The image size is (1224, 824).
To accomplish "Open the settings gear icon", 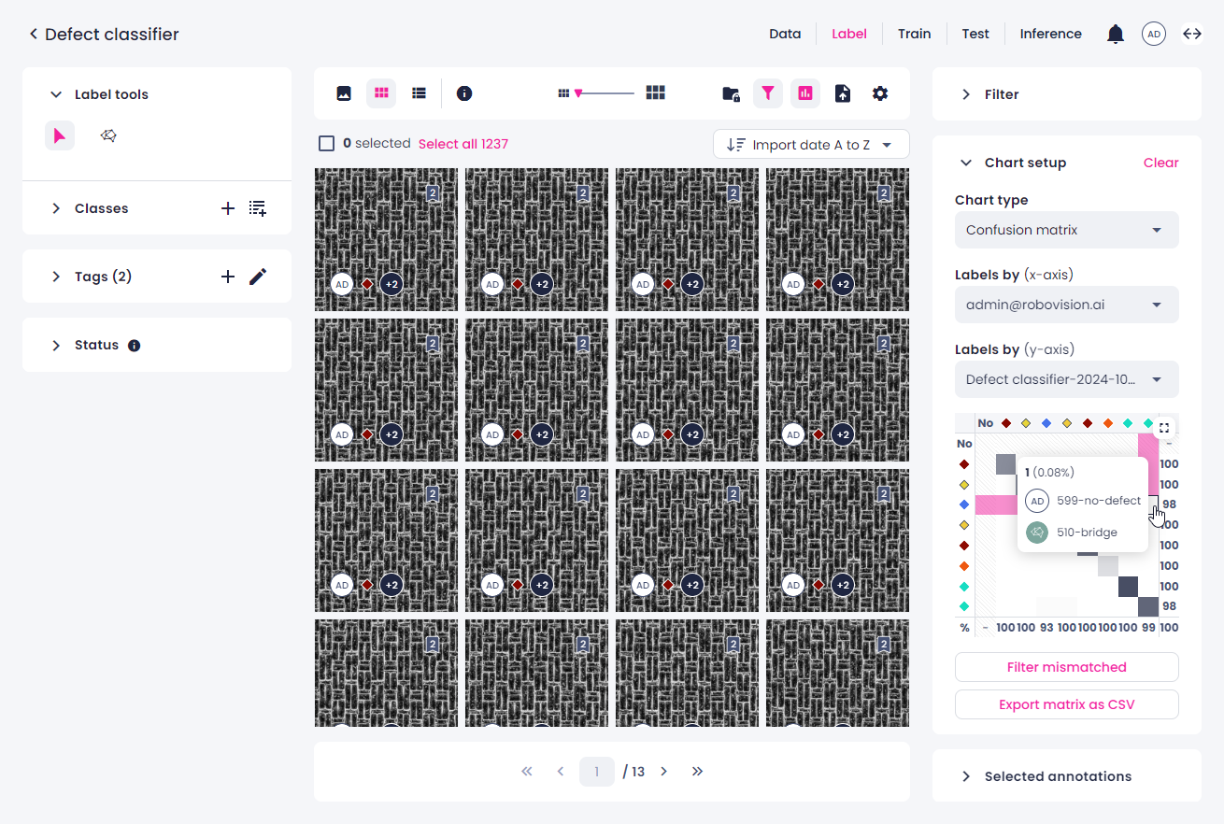I will (880, 93).
